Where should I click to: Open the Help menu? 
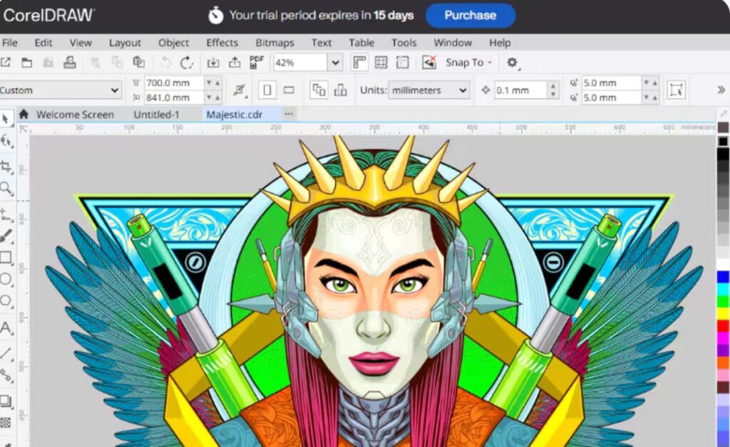pyautogui.click(x=500, y=43)
